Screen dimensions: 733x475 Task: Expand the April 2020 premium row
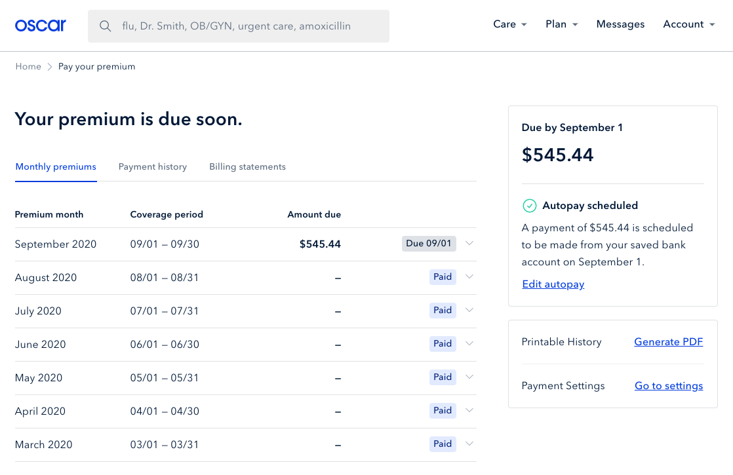469,410
